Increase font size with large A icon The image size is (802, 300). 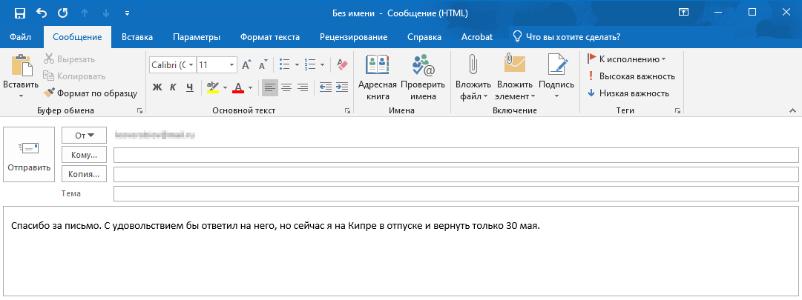[246, 65]
